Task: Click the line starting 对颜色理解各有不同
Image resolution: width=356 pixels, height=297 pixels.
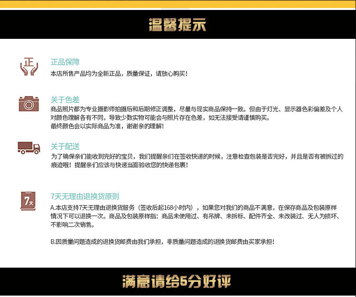Action: pyautogui.click(x=160, y=118)
